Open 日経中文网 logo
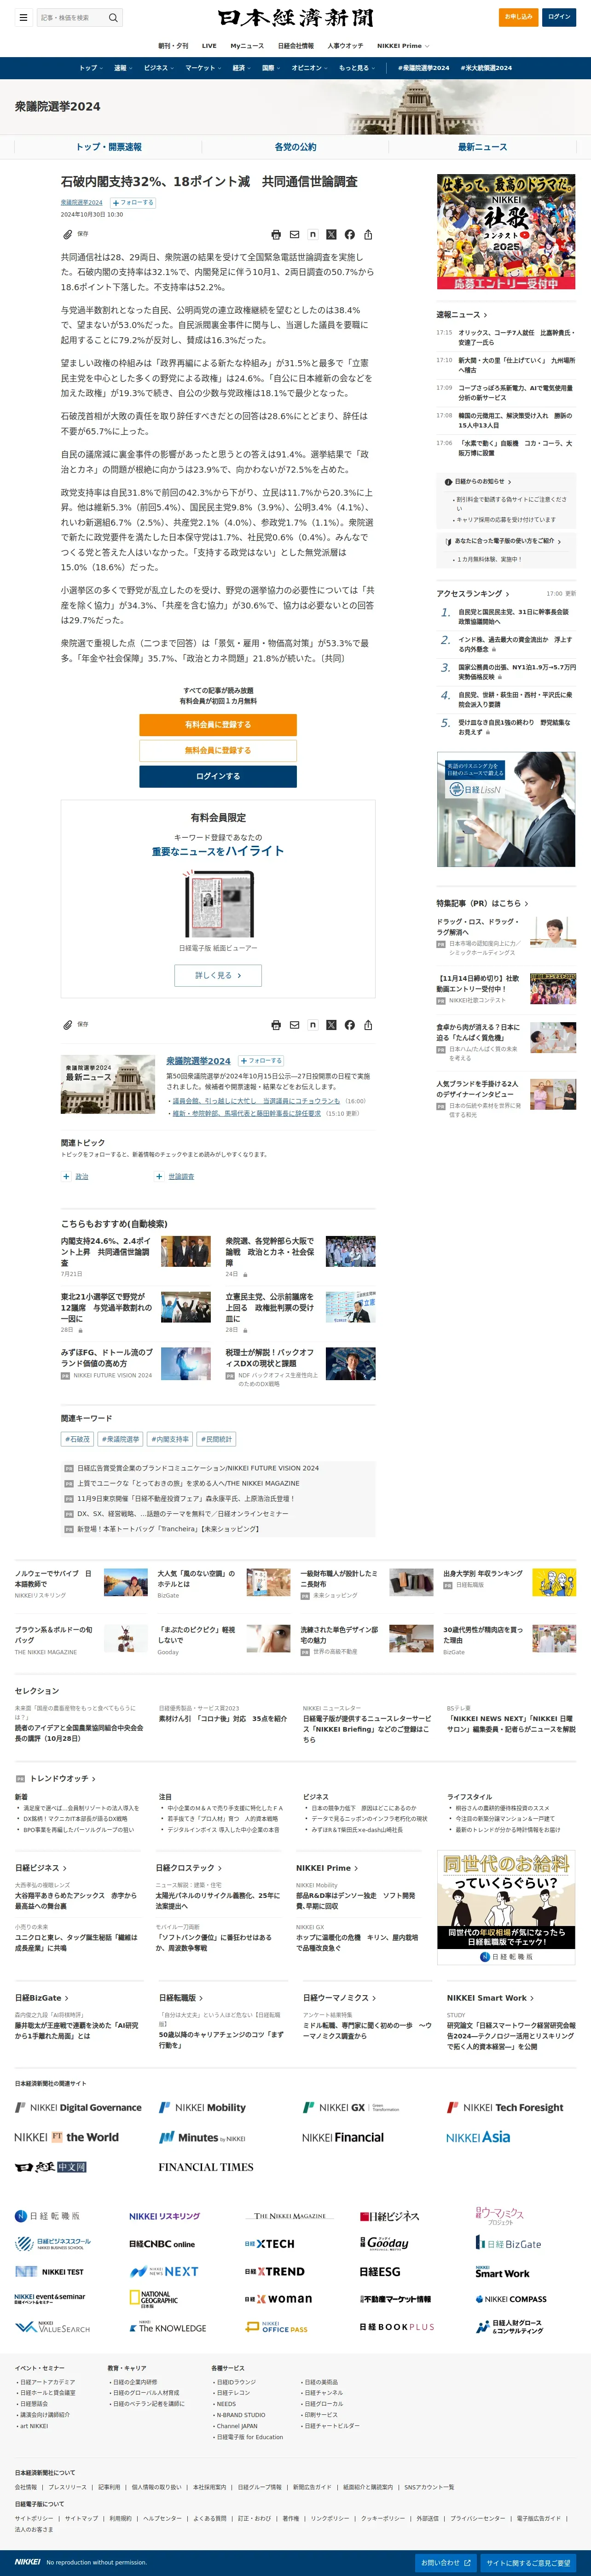591x2576 pixels. coord(51,2167)
